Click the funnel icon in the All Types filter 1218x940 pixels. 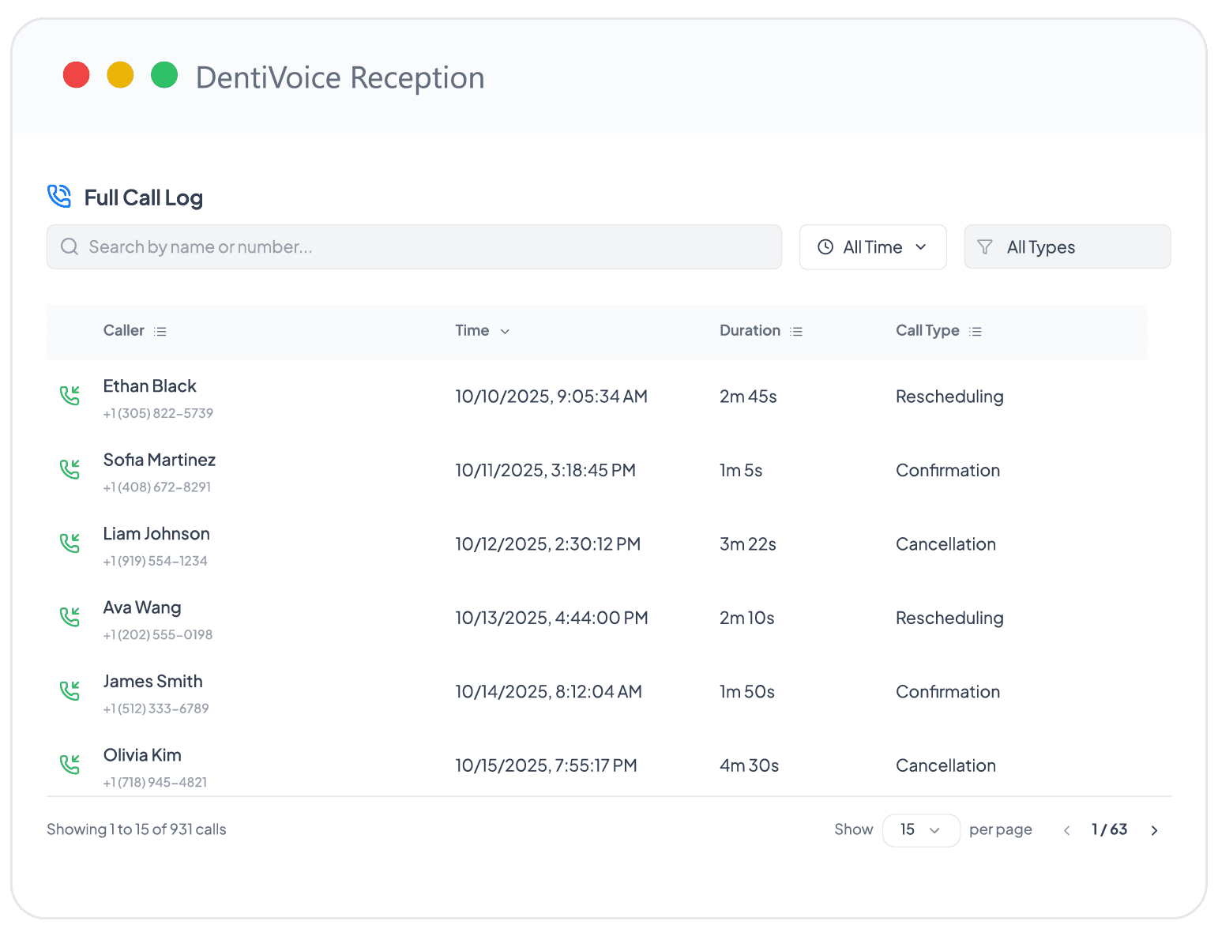click(986, 246)
